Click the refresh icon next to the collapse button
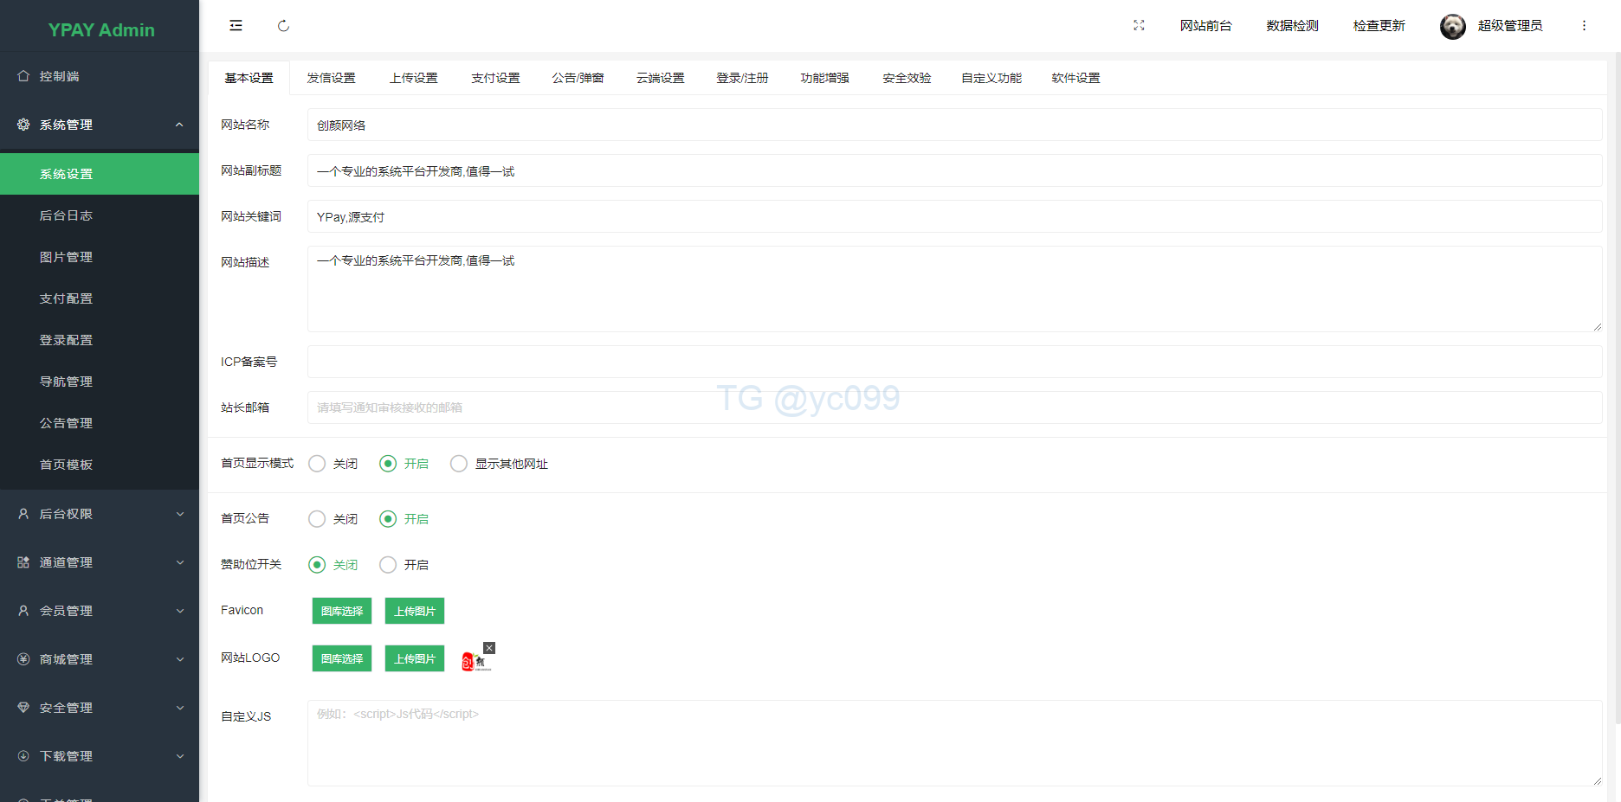 pyautogui.click(x=283, y=26)
